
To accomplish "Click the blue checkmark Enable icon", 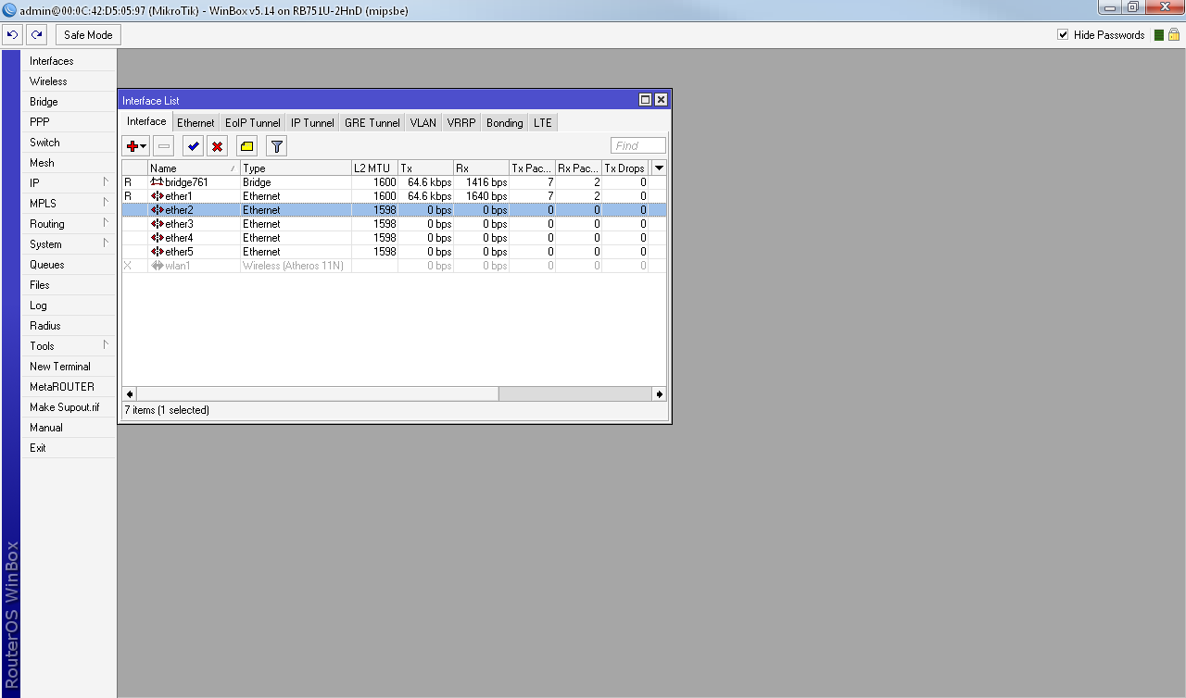I will tap(193, 146).
